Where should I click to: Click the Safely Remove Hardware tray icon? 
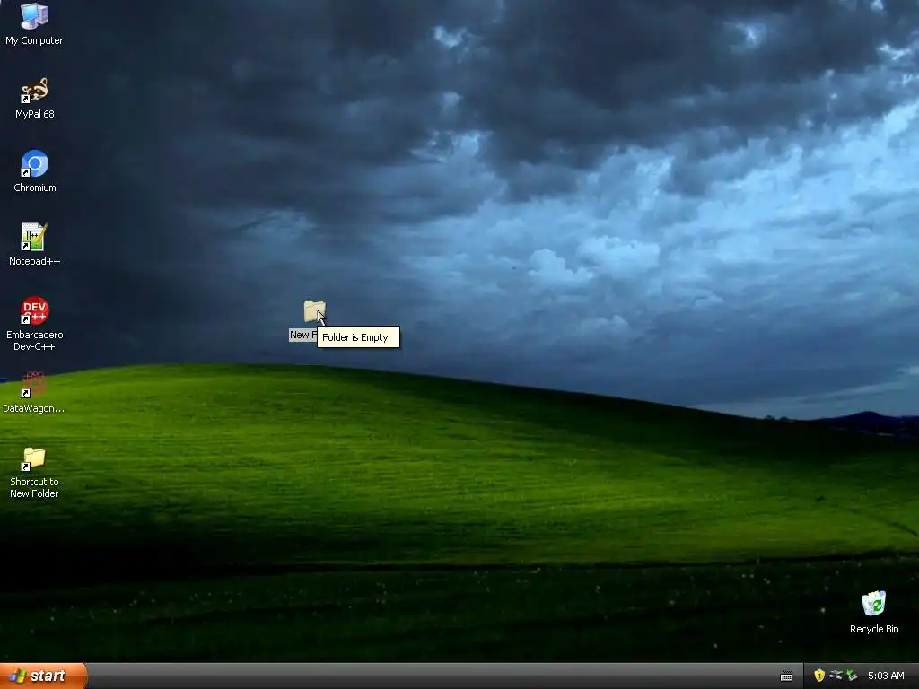click(x=852, y=676)
